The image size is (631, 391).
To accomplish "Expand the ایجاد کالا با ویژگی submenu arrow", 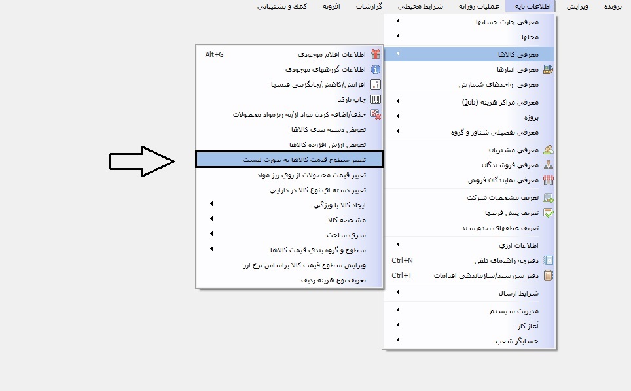I will (211, 205).
